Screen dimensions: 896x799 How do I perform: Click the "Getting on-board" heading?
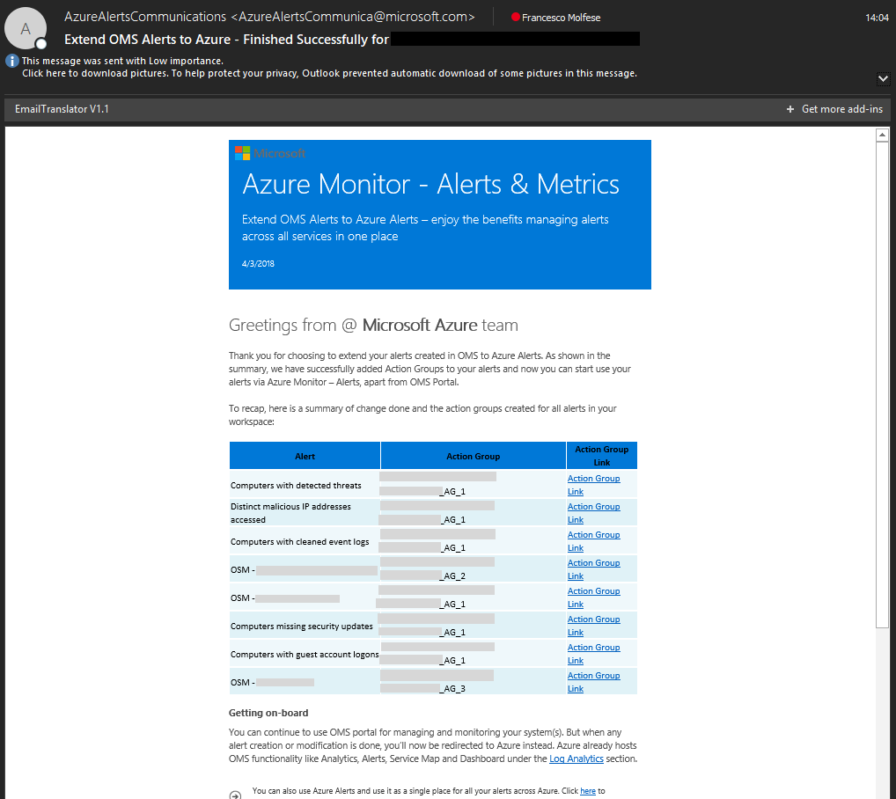coord(268,712)
